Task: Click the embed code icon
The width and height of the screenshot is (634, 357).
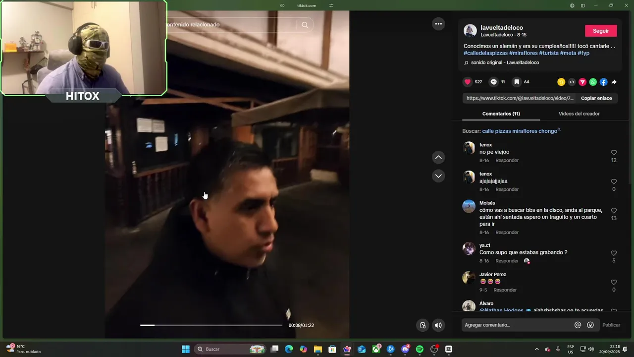Action: click(572, 82)
